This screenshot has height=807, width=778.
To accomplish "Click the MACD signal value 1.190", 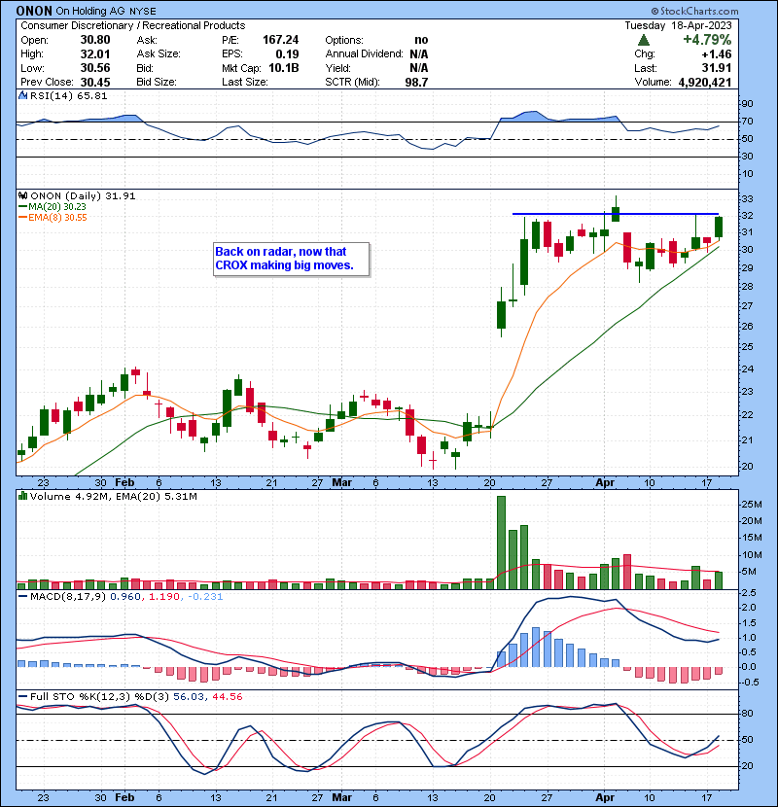I will coord(163,597).
